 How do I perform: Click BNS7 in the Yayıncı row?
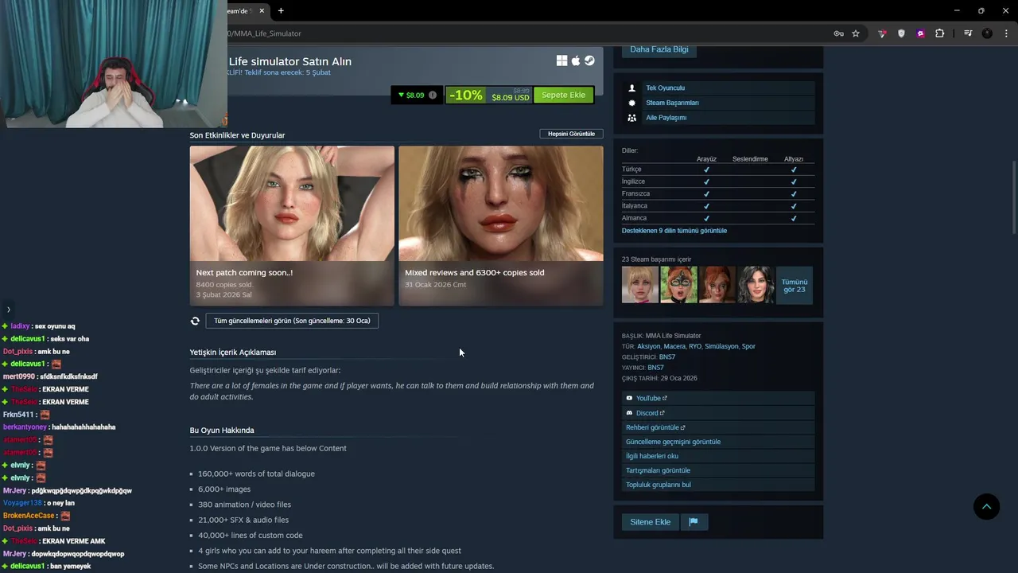[655, 368]
